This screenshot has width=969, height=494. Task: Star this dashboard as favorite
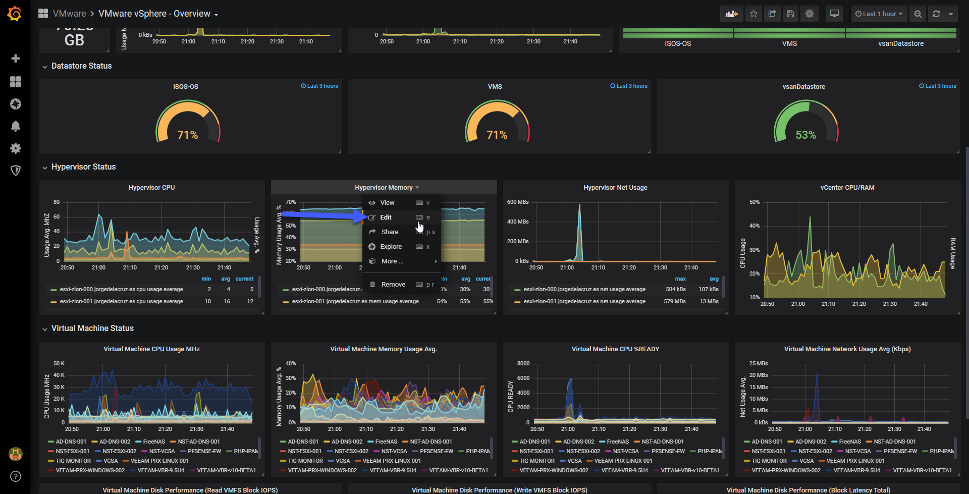click(x=753, y=14)
